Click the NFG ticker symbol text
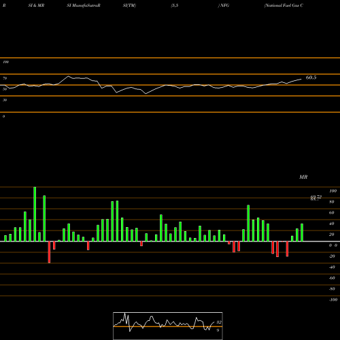 (224, 5)
